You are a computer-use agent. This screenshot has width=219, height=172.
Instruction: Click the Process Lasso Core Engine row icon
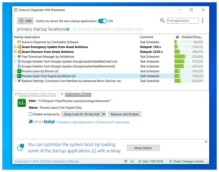pyautogui.click(x=19, y=76)
